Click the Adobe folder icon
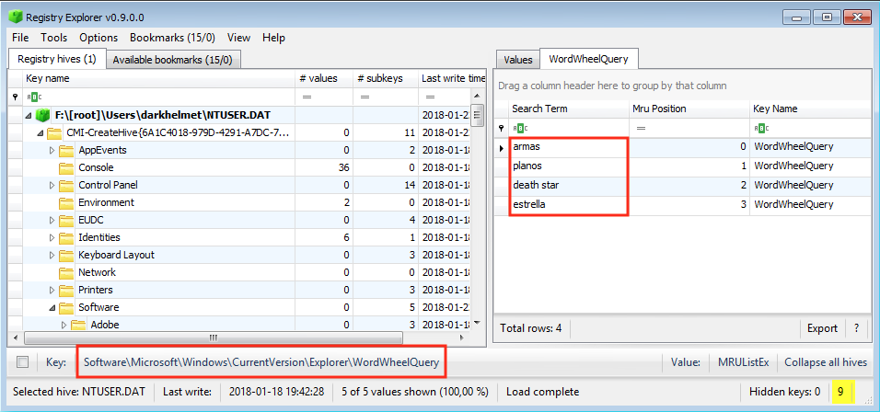 (x=78, y=325)
